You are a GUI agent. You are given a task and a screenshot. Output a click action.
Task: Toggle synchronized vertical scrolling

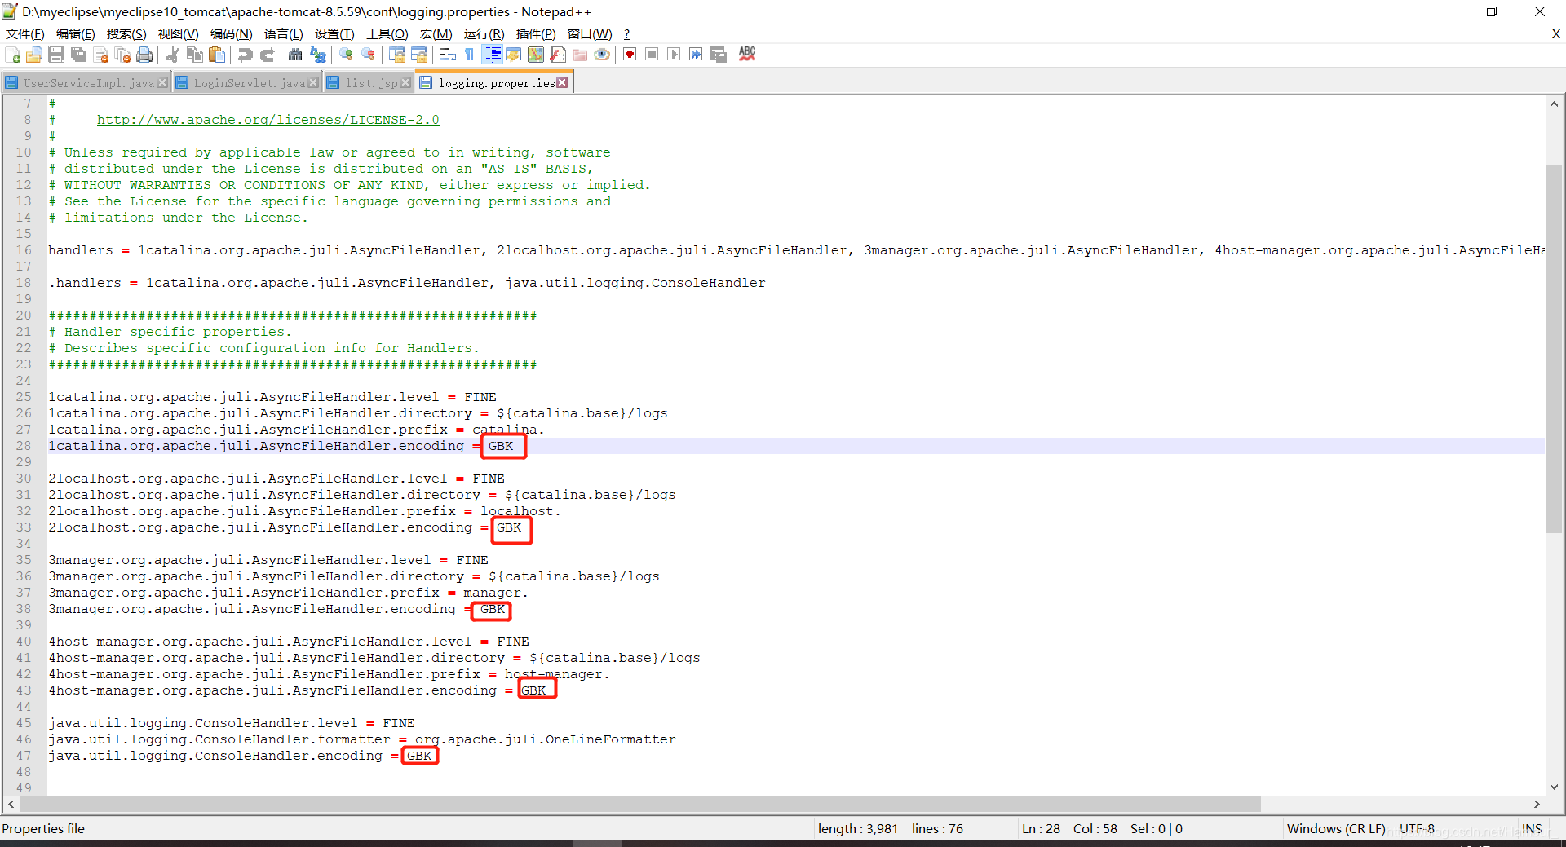point(397,55)
